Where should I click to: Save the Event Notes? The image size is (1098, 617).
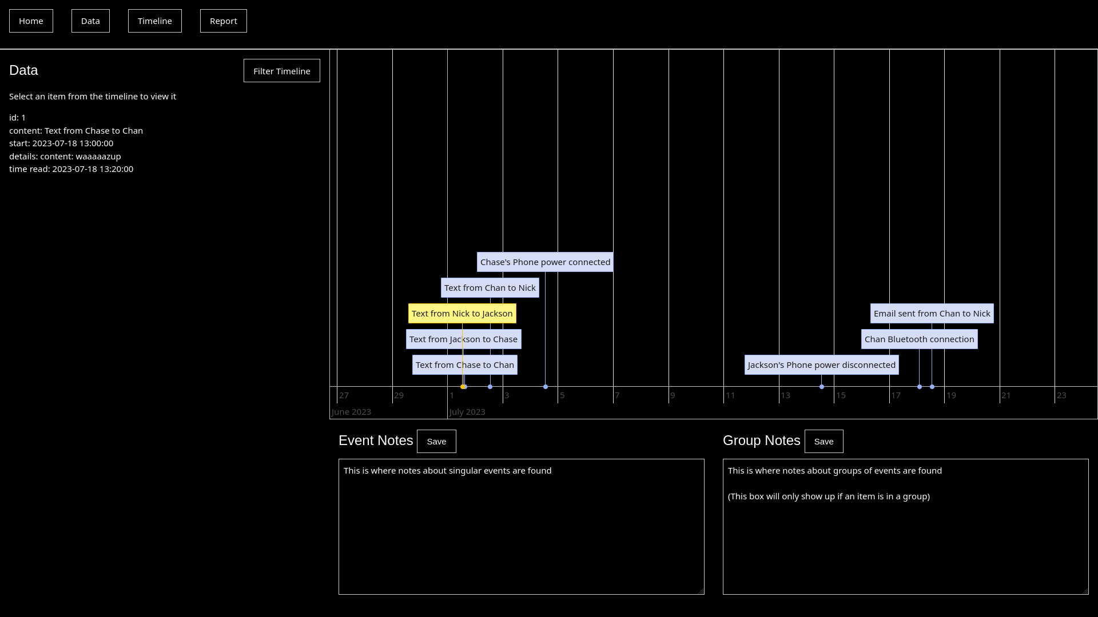[x=436, y=442]
